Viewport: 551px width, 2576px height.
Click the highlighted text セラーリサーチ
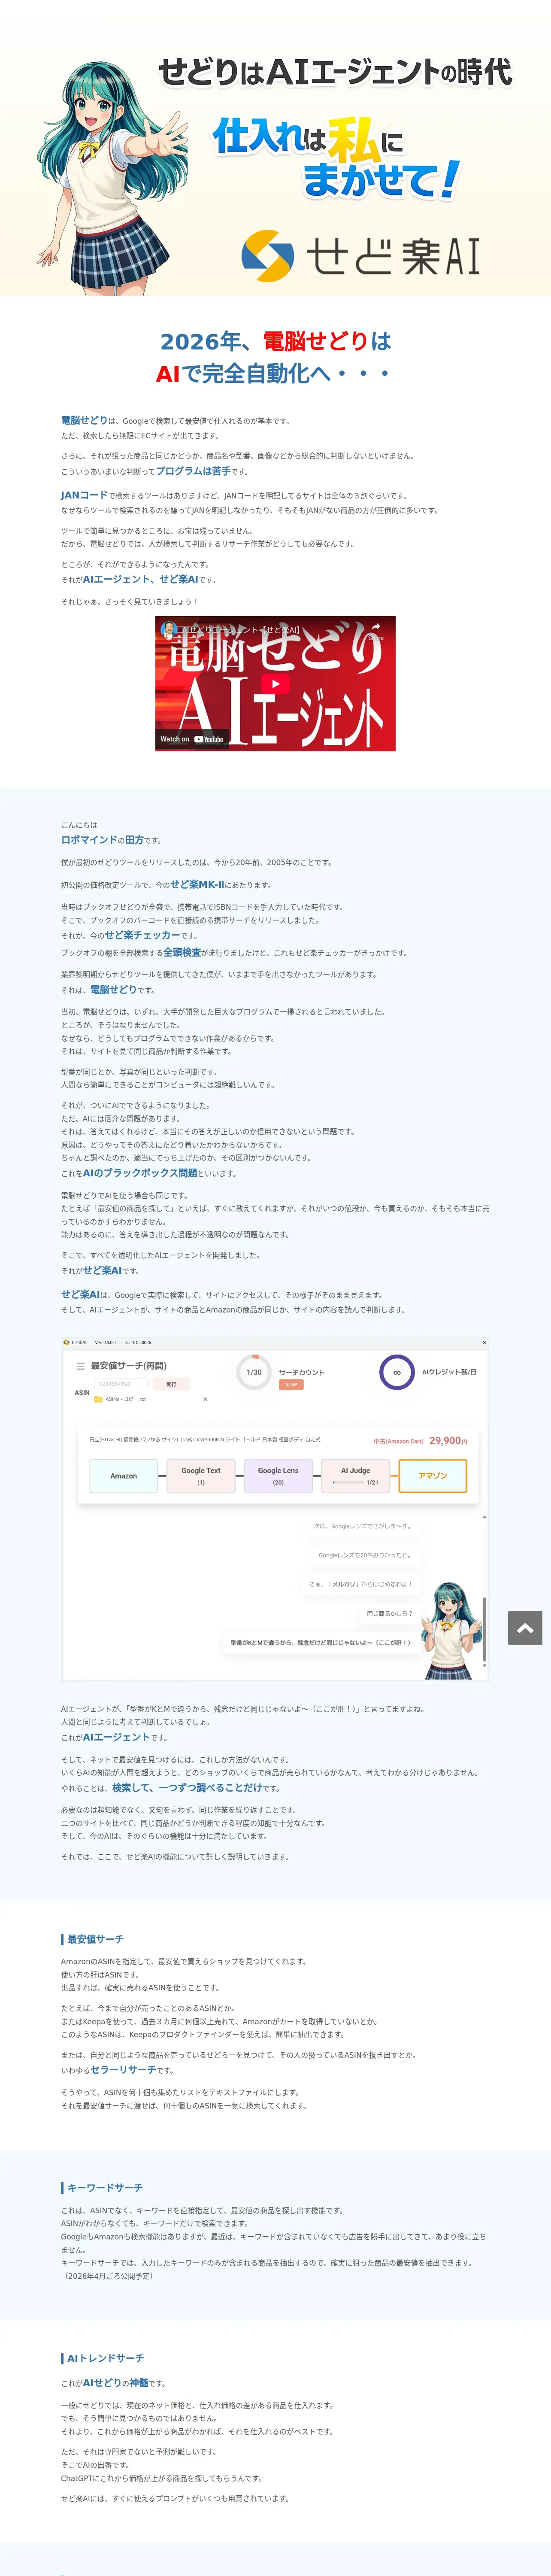[x=123, y=2070]
